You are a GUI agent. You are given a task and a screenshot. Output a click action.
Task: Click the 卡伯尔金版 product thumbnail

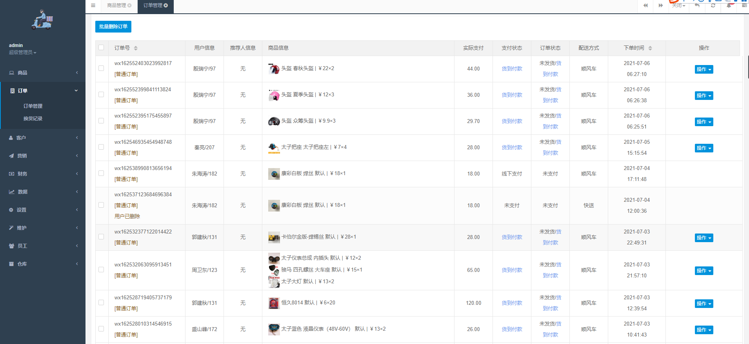click(274, 237)
